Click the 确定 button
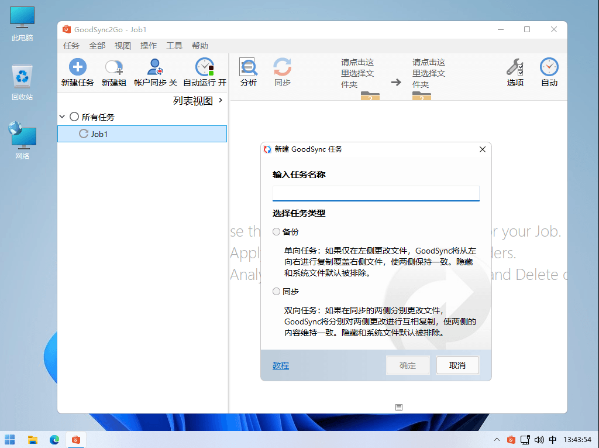 pyautogui.click(x=408, y=365)
